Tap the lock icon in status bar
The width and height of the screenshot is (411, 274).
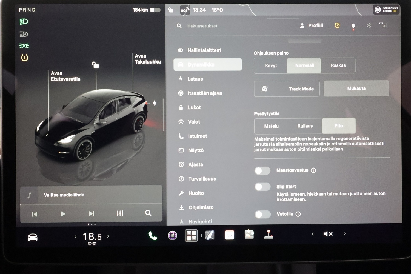(170, 10)
